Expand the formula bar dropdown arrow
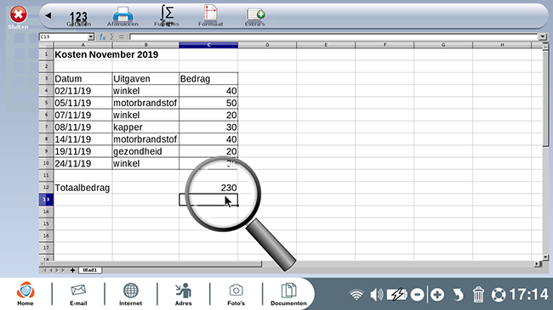This screenshot has height=310, width=553. (543, 37)
